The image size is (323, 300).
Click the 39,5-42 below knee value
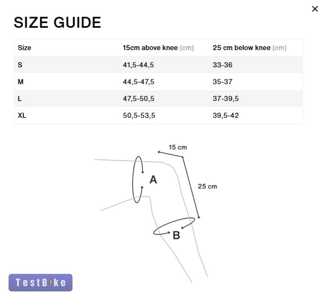(x=226, y=116)
